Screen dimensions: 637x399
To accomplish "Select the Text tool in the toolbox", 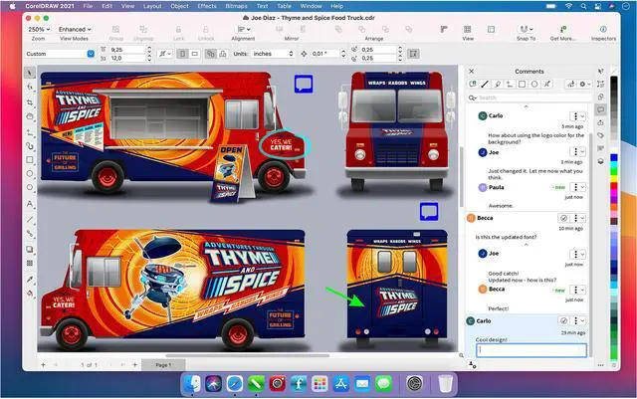I will coord(30,204).
